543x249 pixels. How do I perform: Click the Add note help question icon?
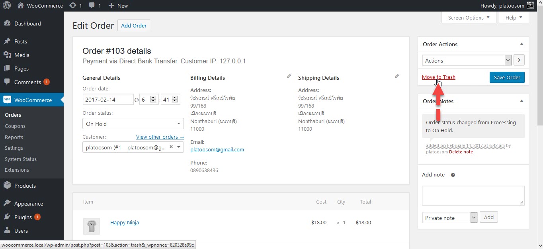pos(453,175)
